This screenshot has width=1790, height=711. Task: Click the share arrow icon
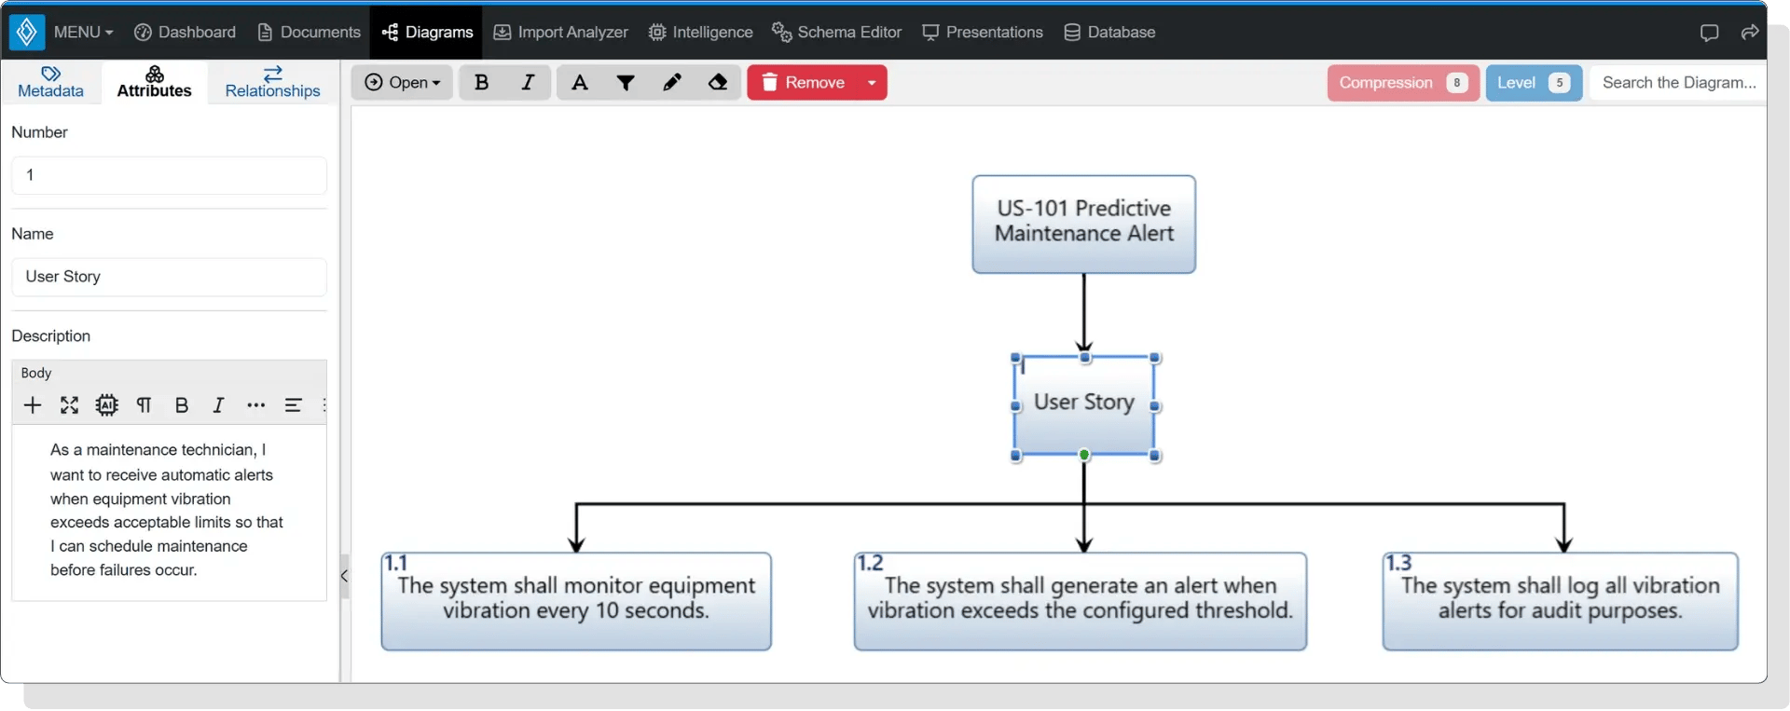pyautogui.click(x=1750, y=33)
